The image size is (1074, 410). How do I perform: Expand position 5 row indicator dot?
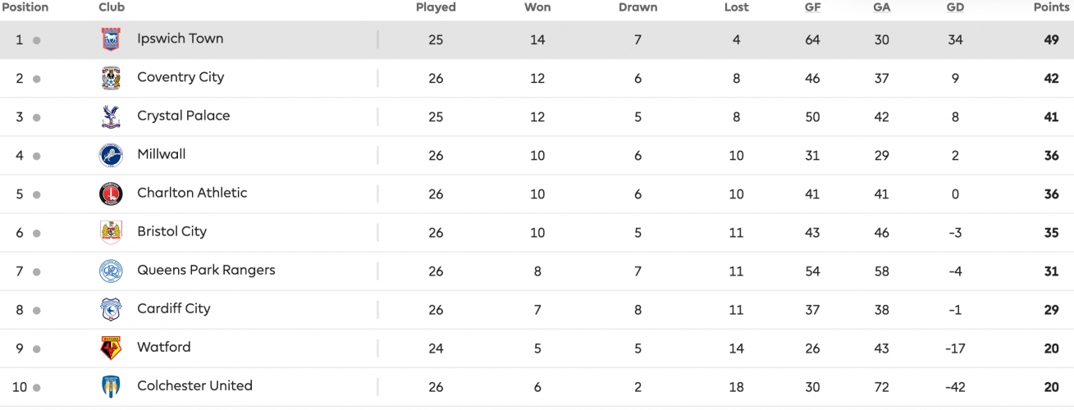[37, 194]
